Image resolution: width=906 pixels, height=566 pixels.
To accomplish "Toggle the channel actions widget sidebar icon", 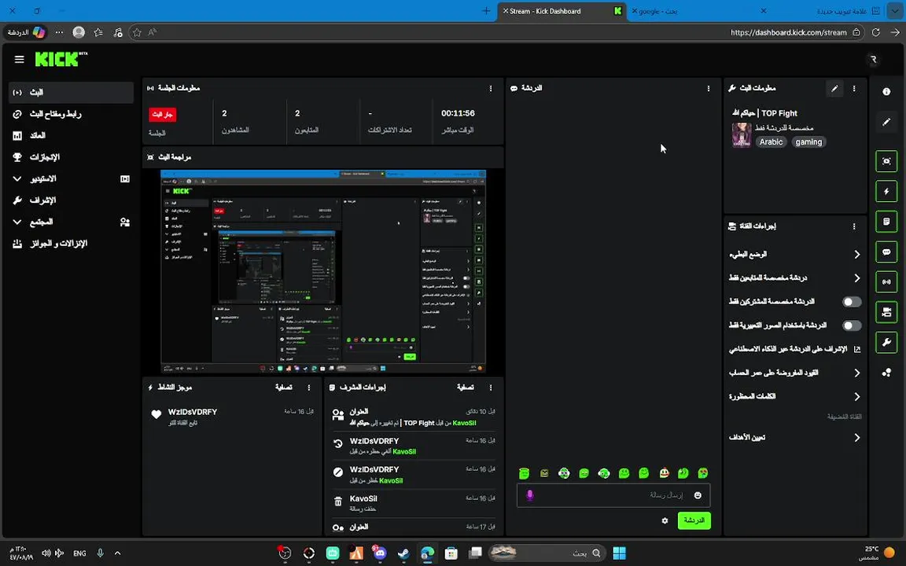I will (x=886, y=312).
